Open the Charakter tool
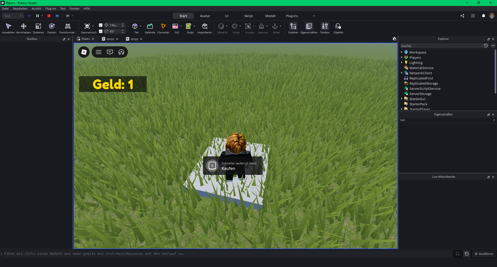Image resolution: width=497 pixels, height=267 pixels. [x=163, y=28]
